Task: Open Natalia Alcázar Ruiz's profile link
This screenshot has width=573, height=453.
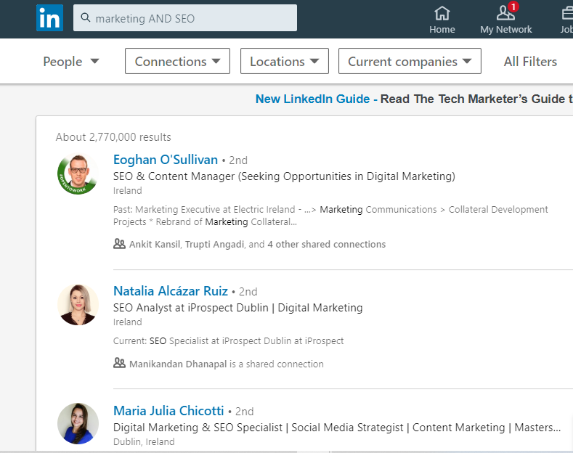Action: click(x=171, y=291)
